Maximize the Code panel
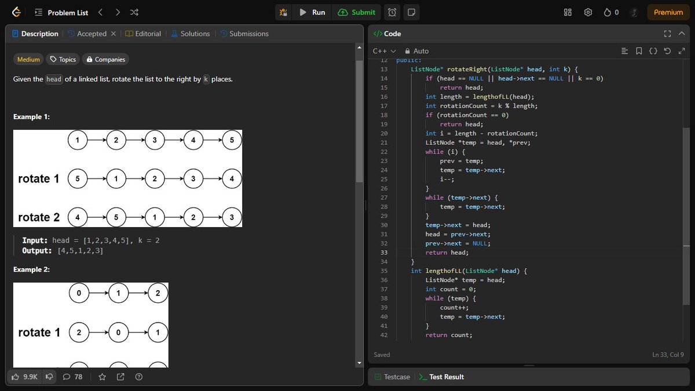Screen dimensions: 695x391 click(667, 34)
